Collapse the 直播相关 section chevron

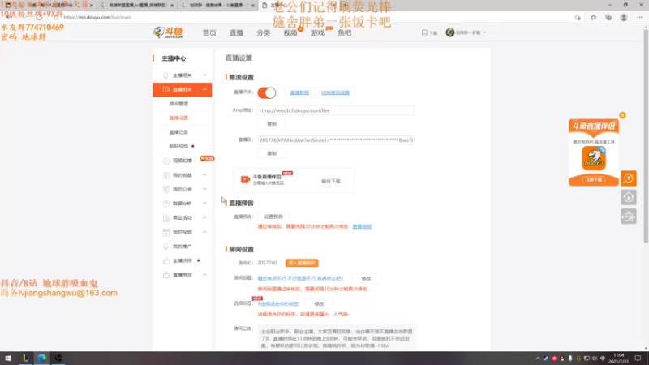click(x=204, y=89)
